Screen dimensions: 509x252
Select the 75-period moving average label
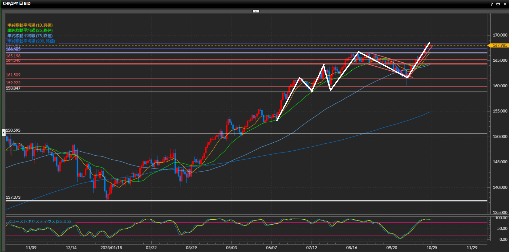(30, 36)
